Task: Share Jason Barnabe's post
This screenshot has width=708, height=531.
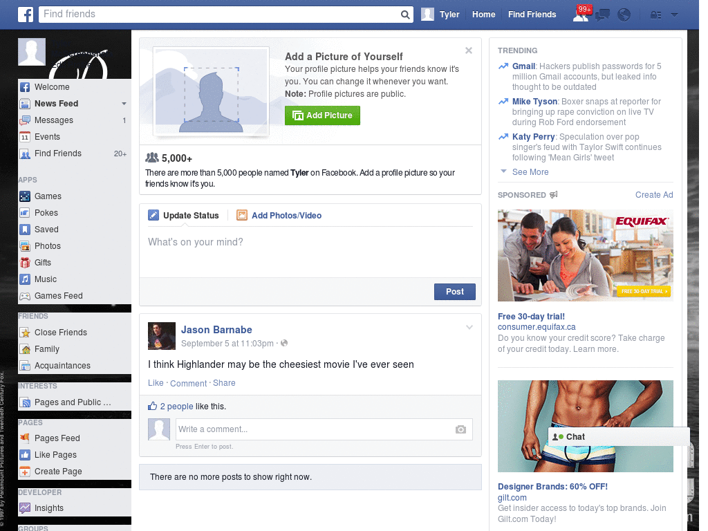Action: tap(224, 383)
